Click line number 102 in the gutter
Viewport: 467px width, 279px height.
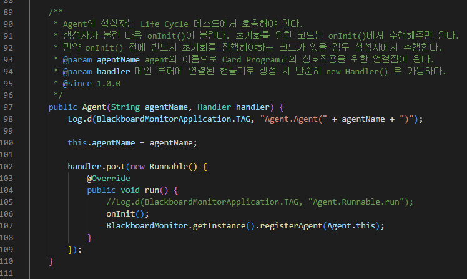[x=6, y=167]
